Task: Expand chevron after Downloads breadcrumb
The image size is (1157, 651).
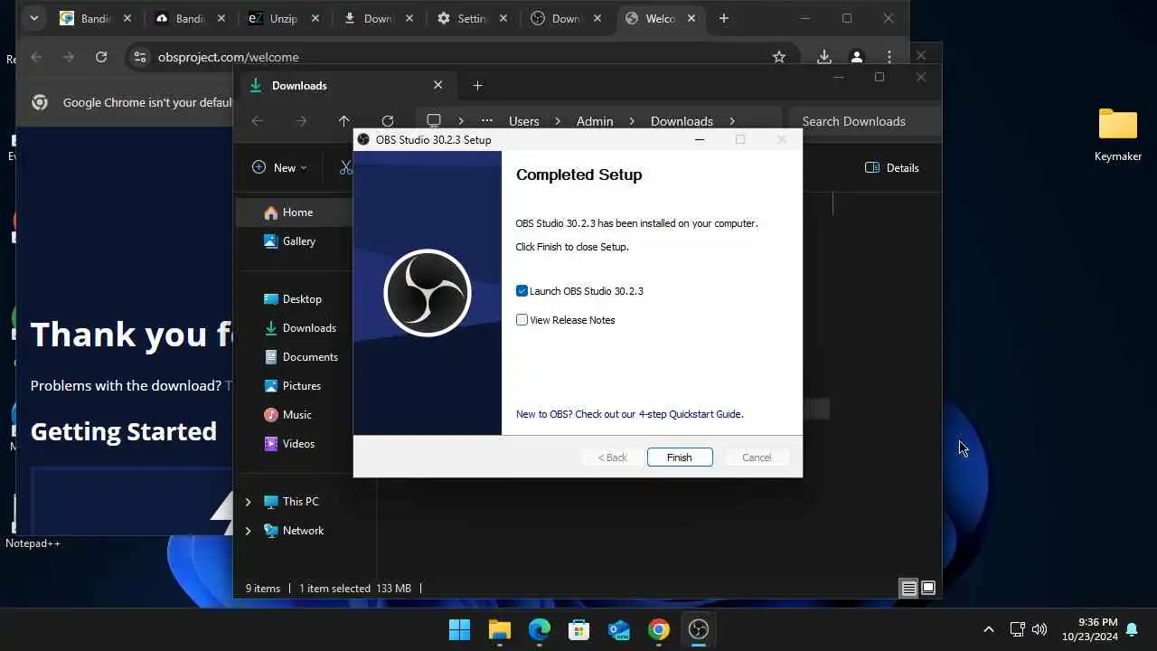Action: [732, 121]
